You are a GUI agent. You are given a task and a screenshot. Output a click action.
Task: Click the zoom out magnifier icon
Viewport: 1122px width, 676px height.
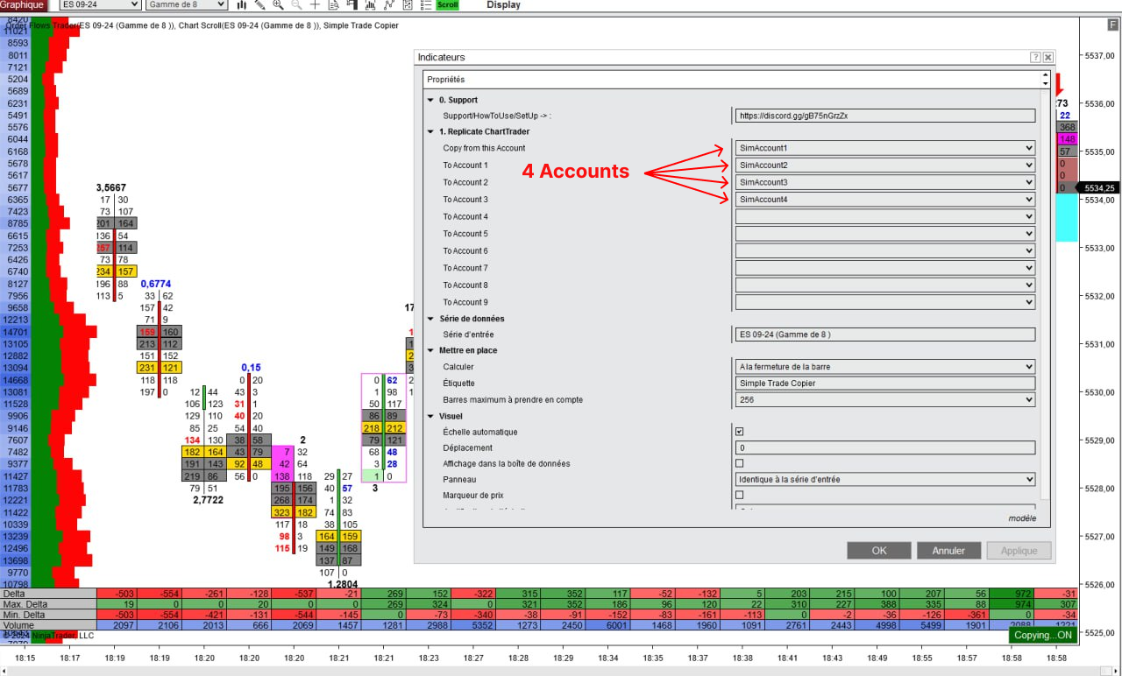pyautogui.click(x=296, y=4)
